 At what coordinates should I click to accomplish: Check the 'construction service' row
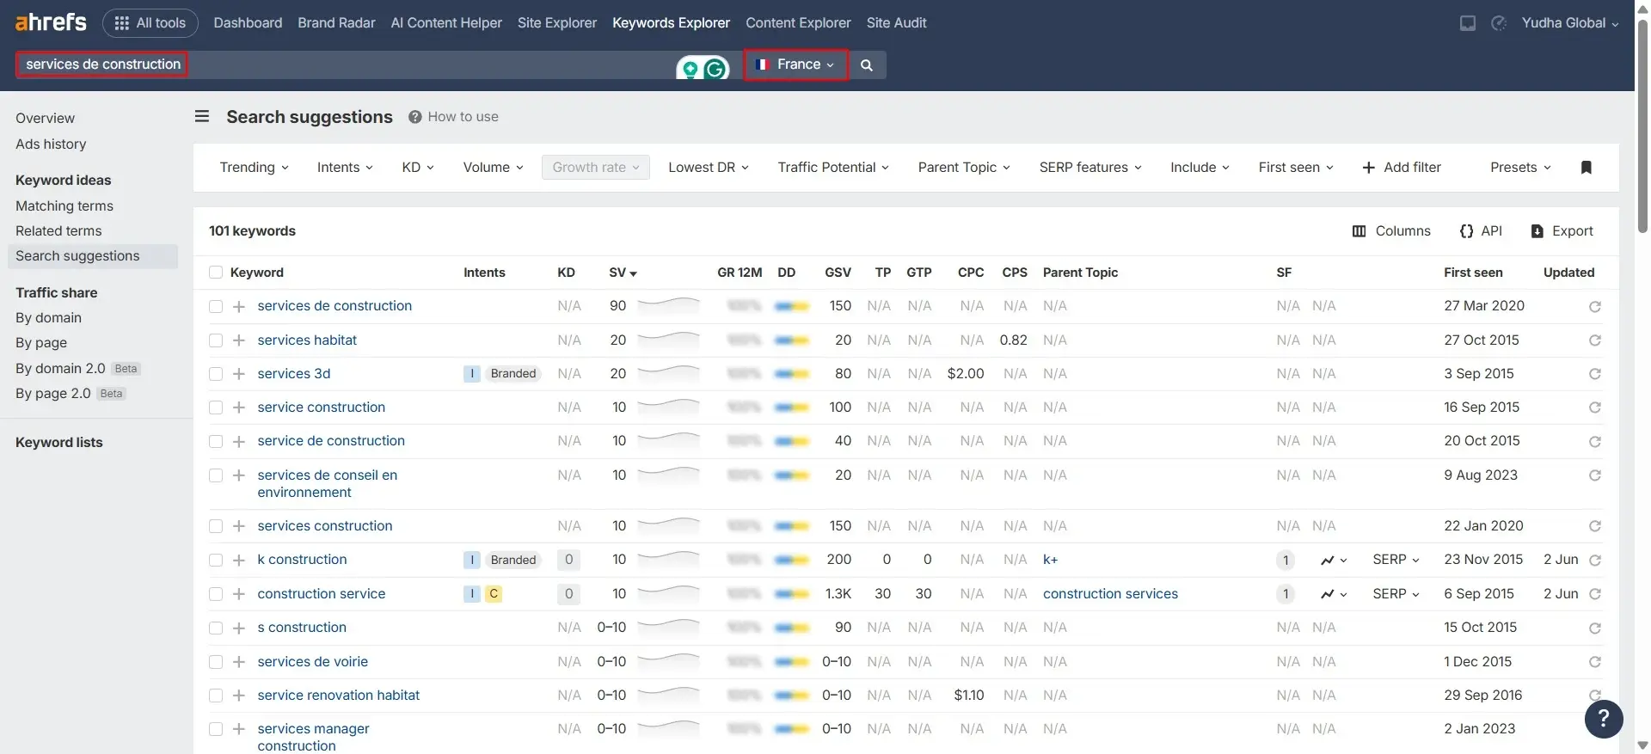[x=216, y=594]
